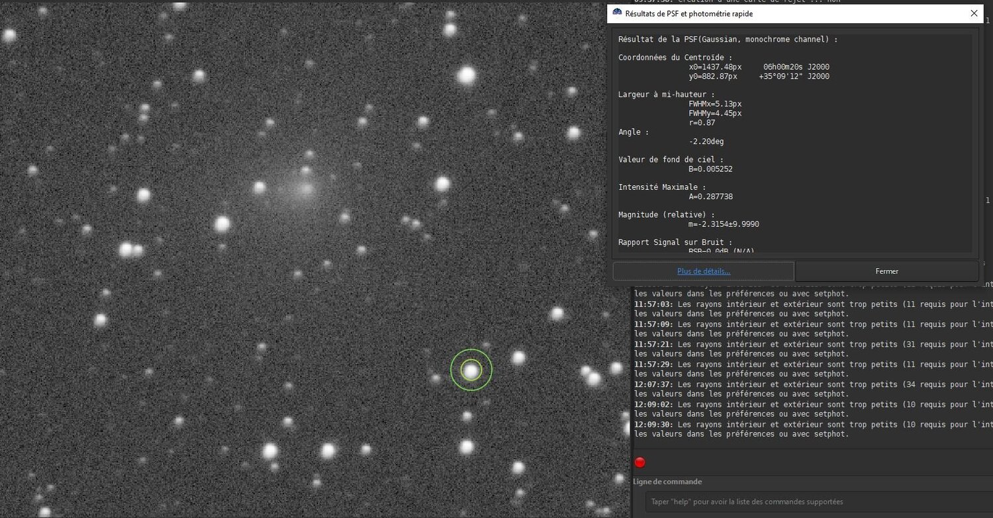The image size is (993, 518).
Task: Click the log entry timestamped "12:09:02:"
Action: point(812,409)
